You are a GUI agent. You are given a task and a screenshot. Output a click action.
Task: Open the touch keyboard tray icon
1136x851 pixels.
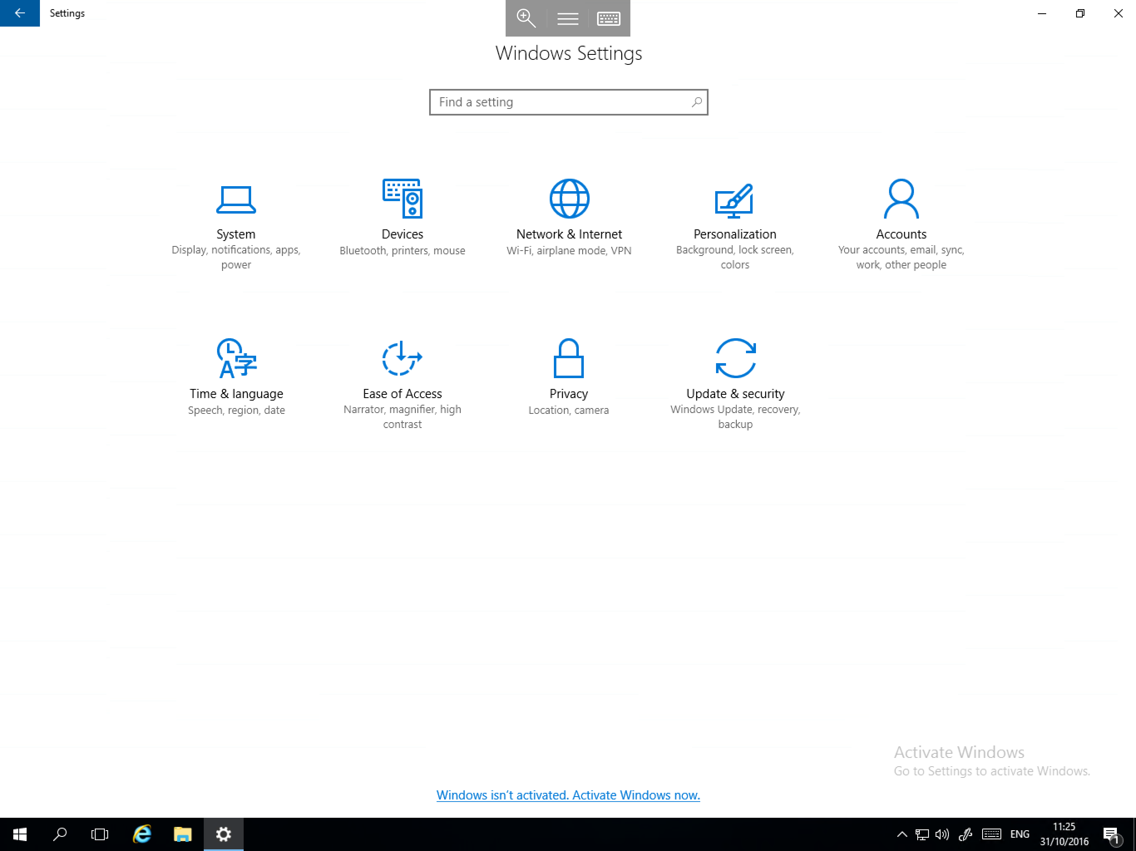pos(991,834)
